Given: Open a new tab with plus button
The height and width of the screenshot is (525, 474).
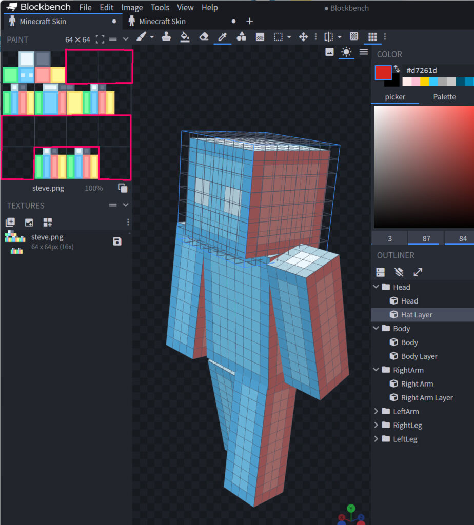Looking at the screenshot, I should coord(250,21).
